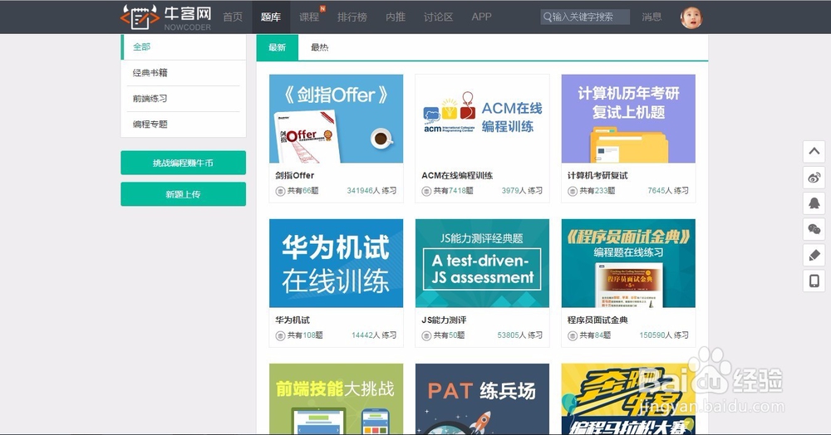
Task: Open the 计算机历年考研复试上机题 cover image
Action: click(628, 119)
